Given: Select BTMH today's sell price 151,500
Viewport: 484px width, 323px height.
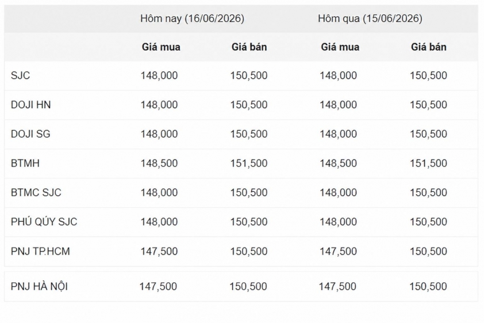Looking at the screenshot, I should [249, 163].
